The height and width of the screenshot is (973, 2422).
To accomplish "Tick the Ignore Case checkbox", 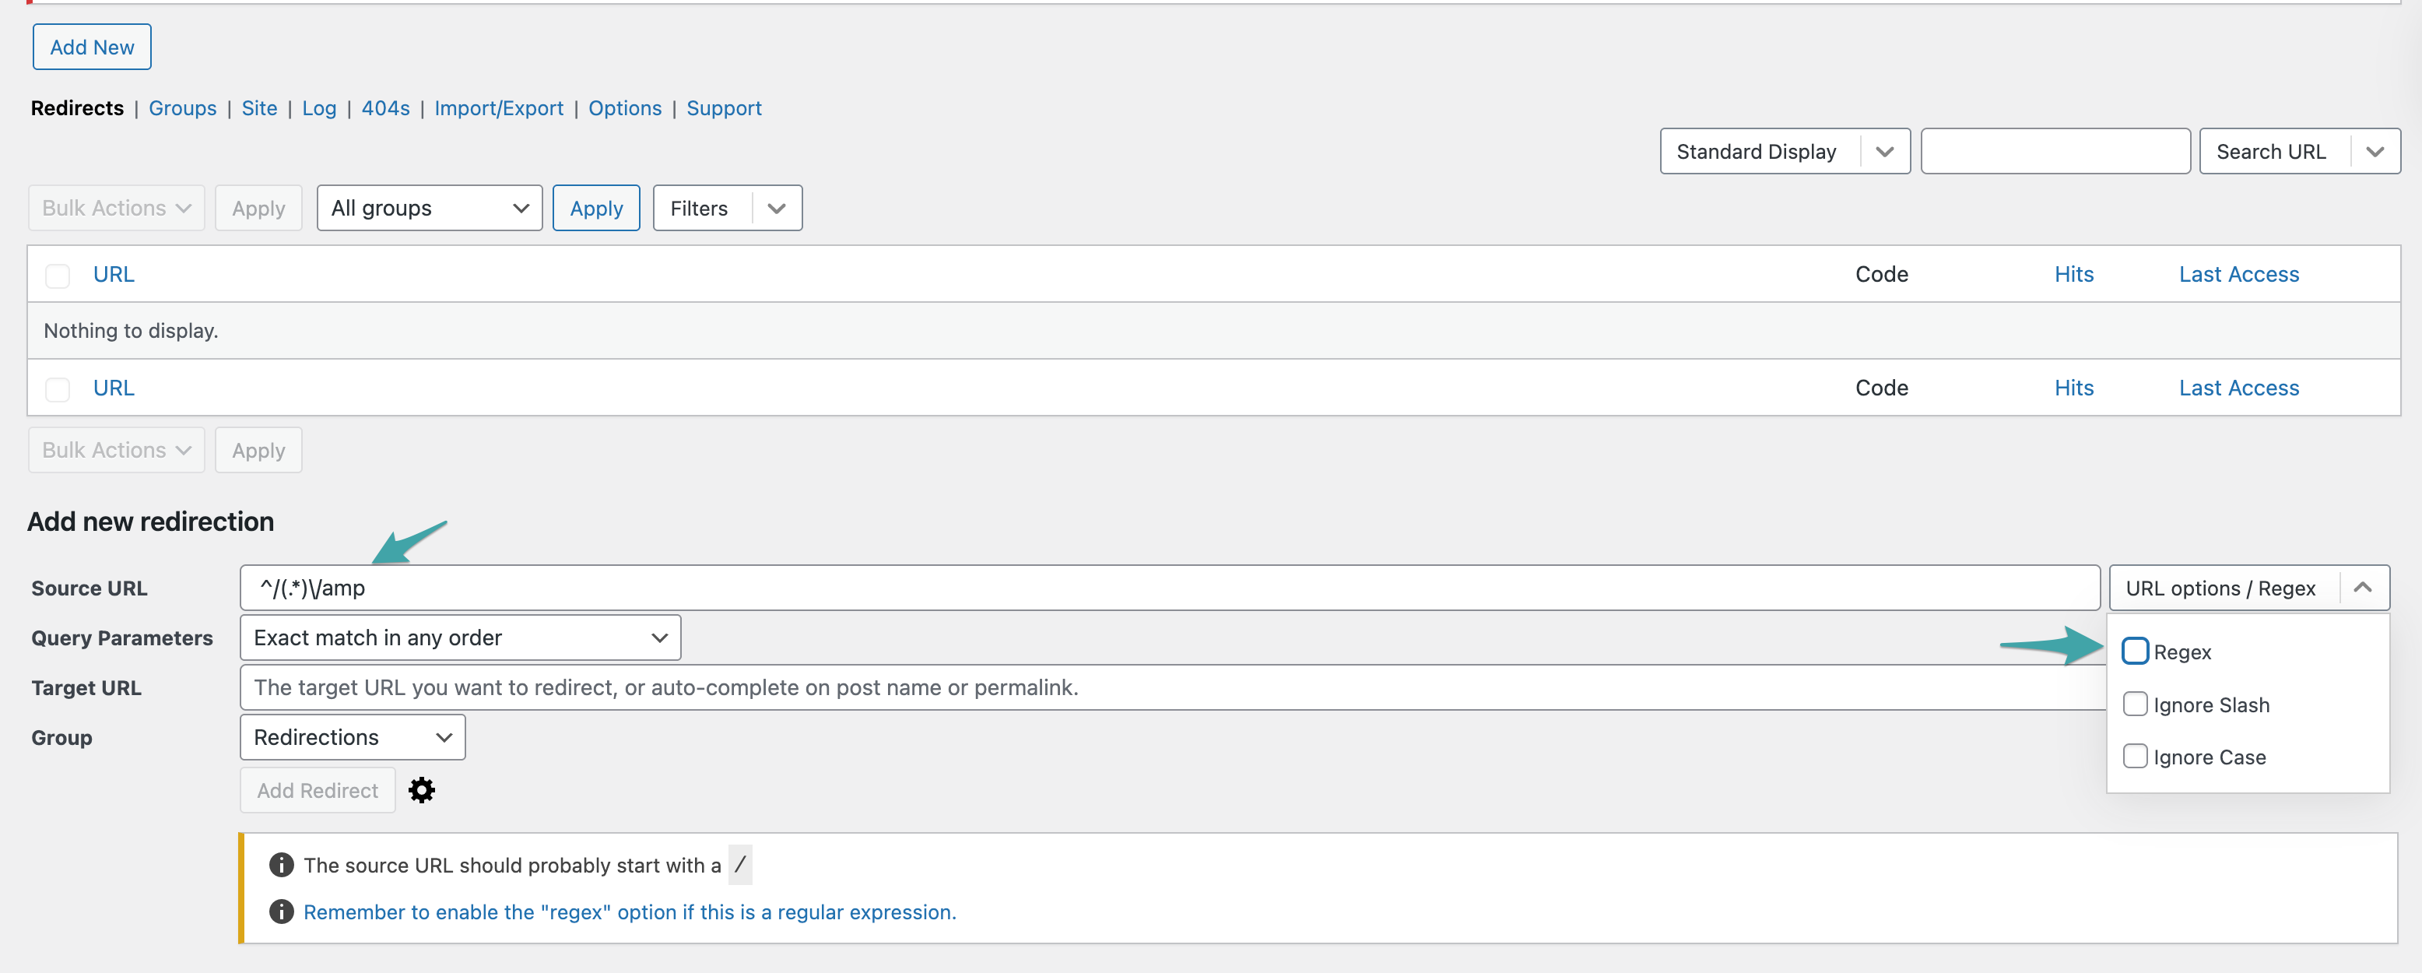I will [x=2134, y=756].
